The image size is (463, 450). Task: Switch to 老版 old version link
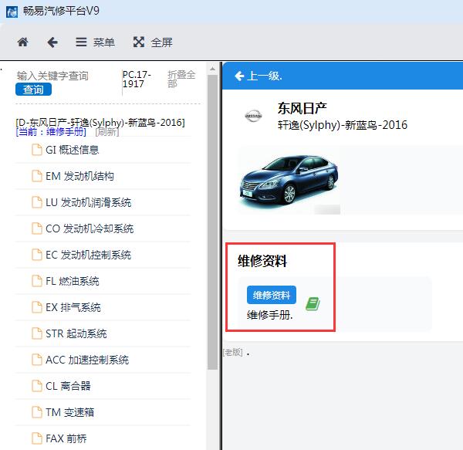pyautogui.click(x=233, y=352)
